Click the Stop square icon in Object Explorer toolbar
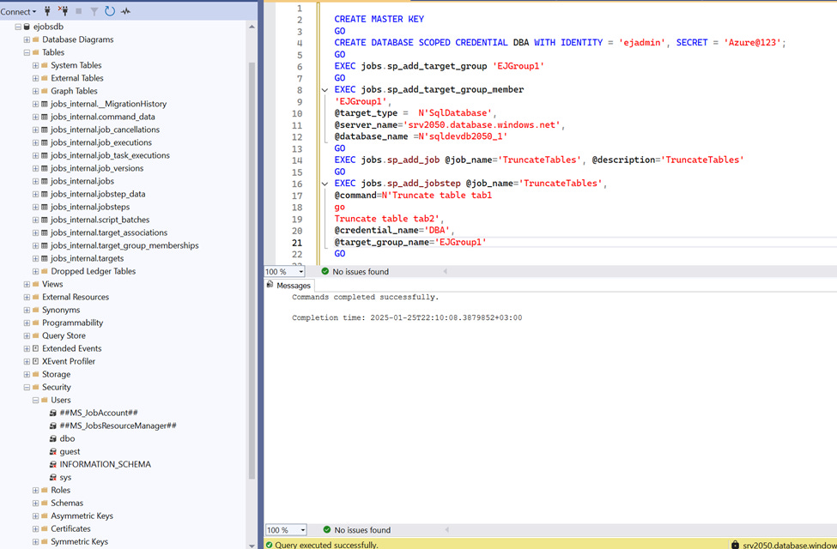837x549 pixels. click(x=79, y=11)
